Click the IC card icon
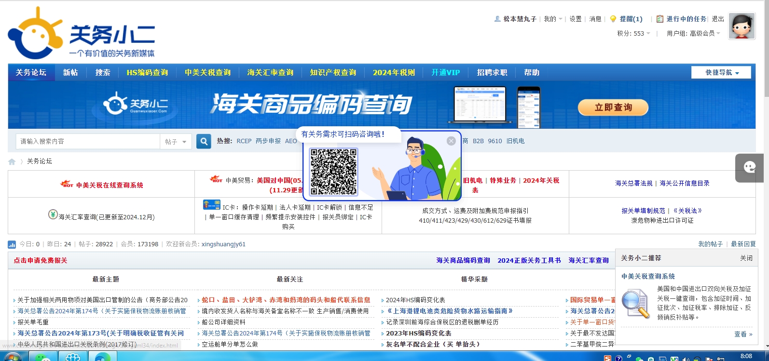This screenshot has height=361, width=769. 212,205
